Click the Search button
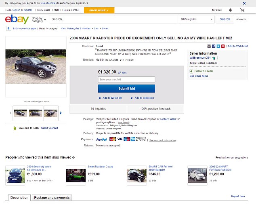256x205 pixels. tap(225, 19)
